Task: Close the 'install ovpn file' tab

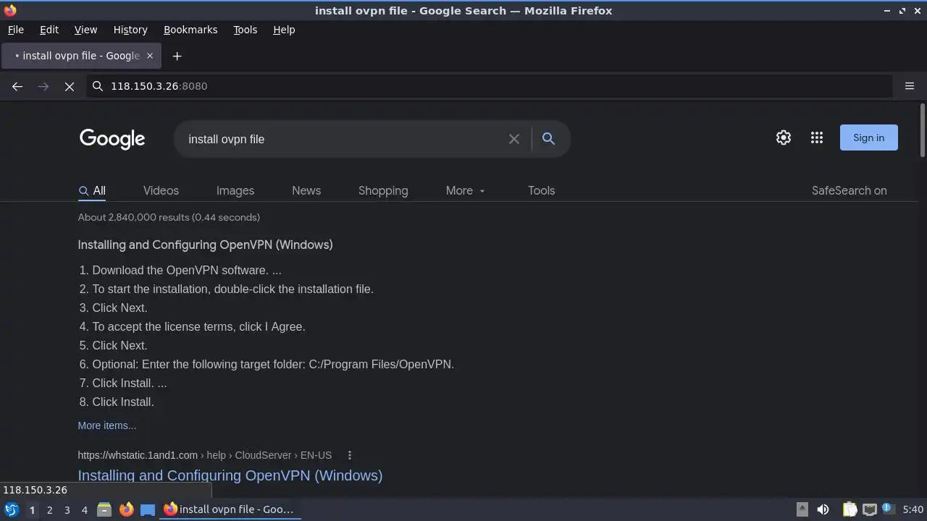Action: click(x=150, y=56)
